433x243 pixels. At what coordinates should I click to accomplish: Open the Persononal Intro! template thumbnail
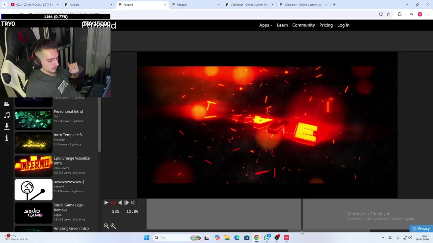pyautogui.click(x=33, y=119)
